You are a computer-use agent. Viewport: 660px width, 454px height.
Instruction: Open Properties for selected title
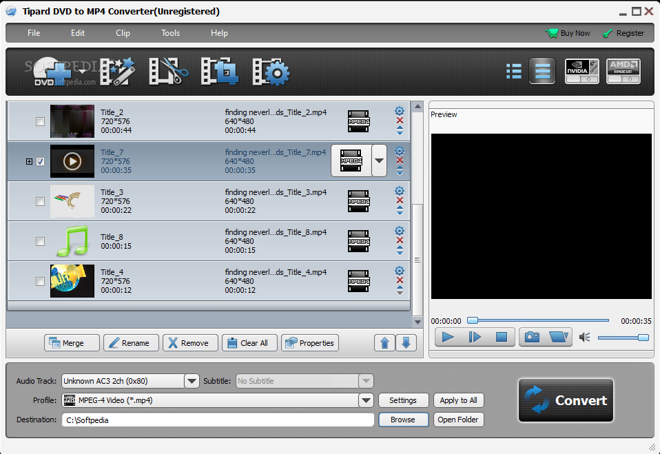pos(310,343)
